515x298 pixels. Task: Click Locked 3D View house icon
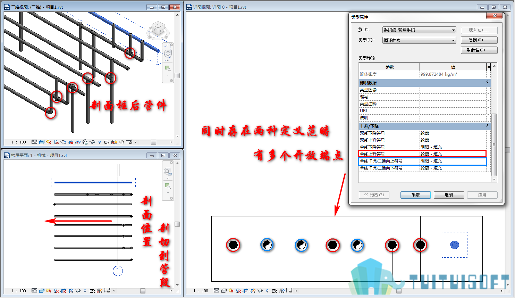tap(85, 142)
